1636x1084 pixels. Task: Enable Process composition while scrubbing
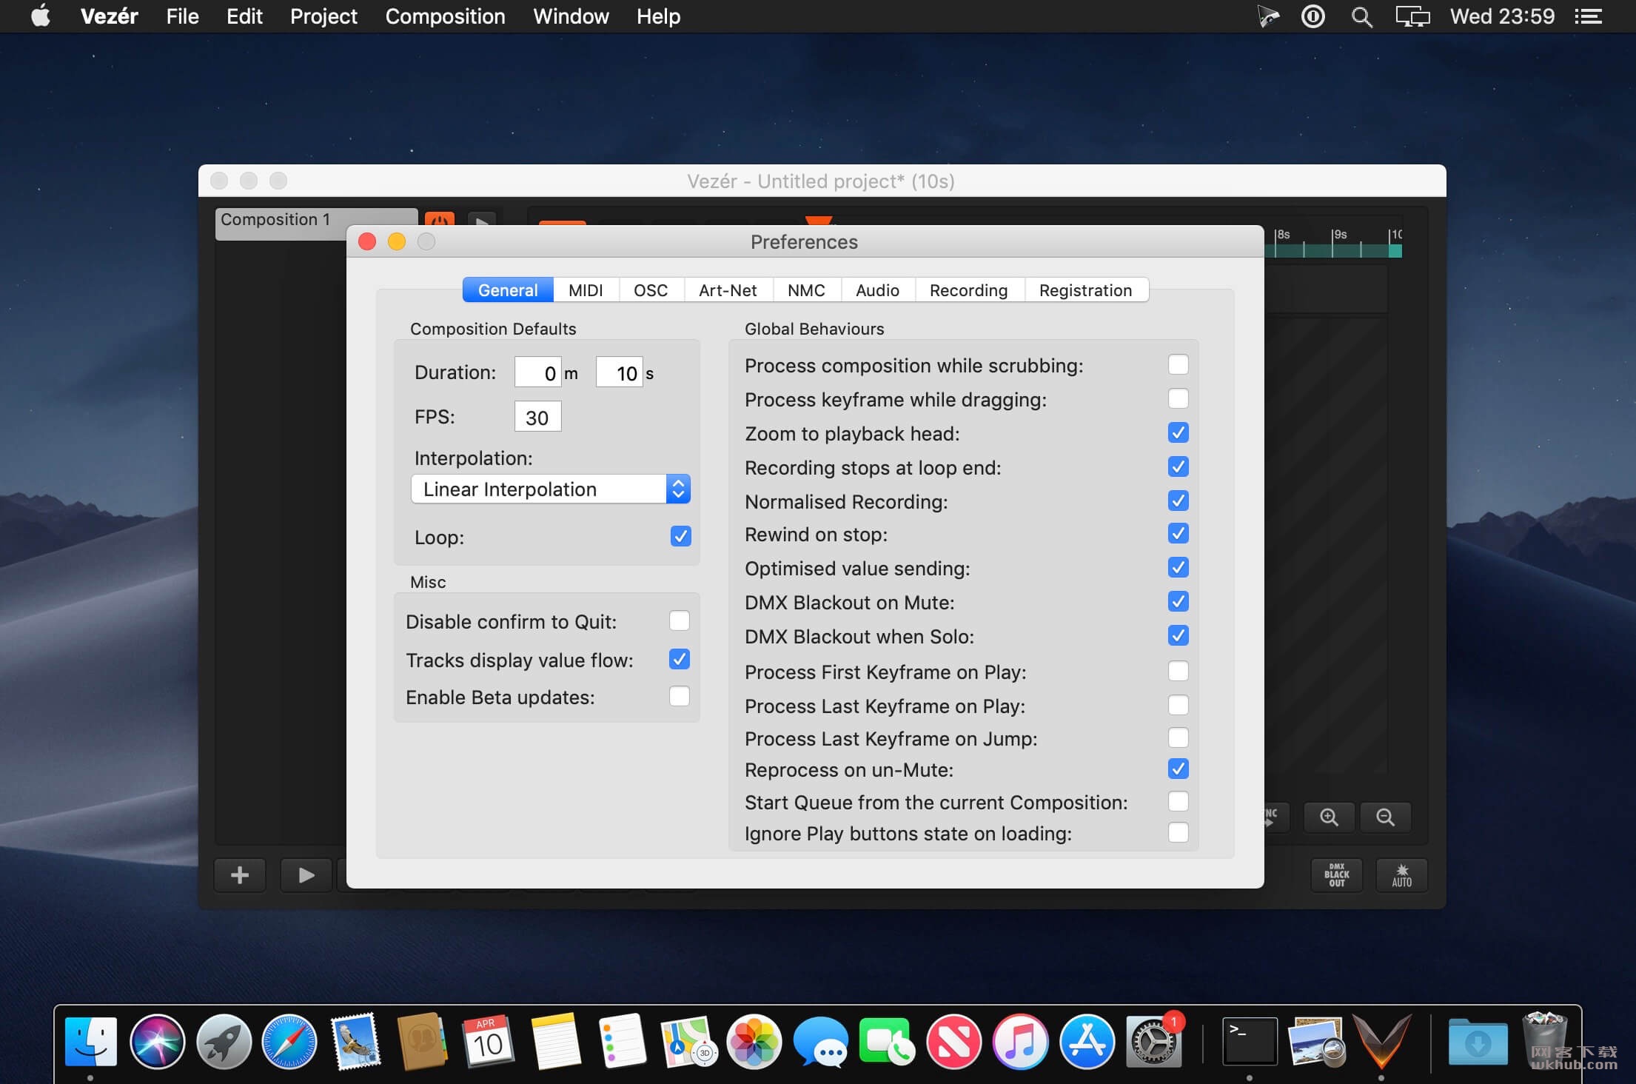(1178, 364)
